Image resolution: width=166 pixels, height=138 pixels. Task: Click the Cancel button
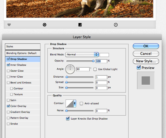(x=146, y=54)
